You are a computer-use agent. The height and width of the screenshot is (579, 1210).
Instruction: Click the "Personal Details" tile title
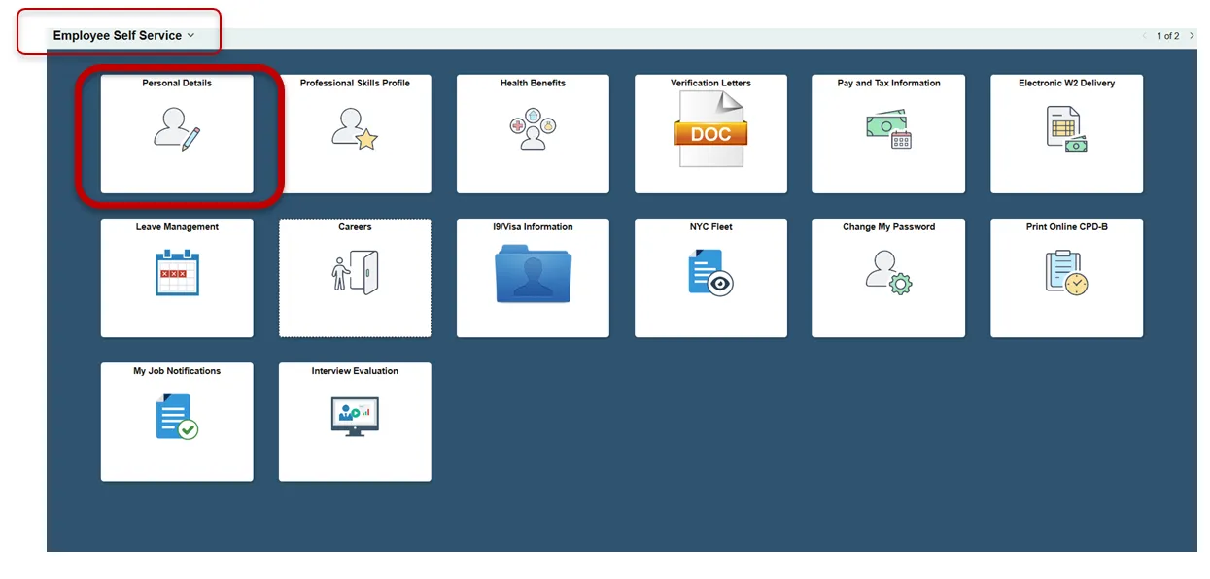tap(177, 84)
